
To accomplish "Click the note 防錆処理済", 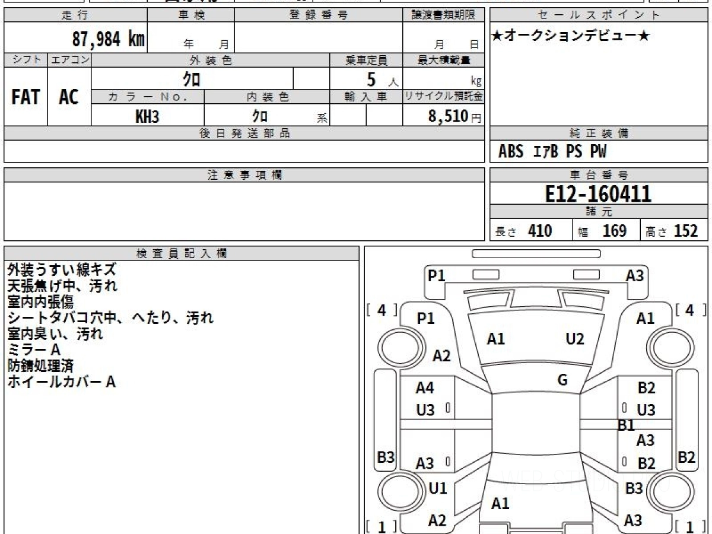I will tap(40, 366).
